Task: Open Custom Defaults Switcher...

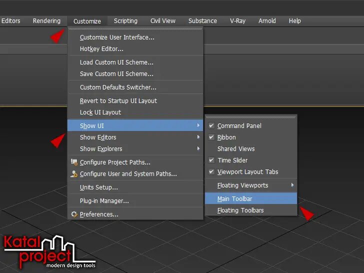Action: click(x=135, y=87)
